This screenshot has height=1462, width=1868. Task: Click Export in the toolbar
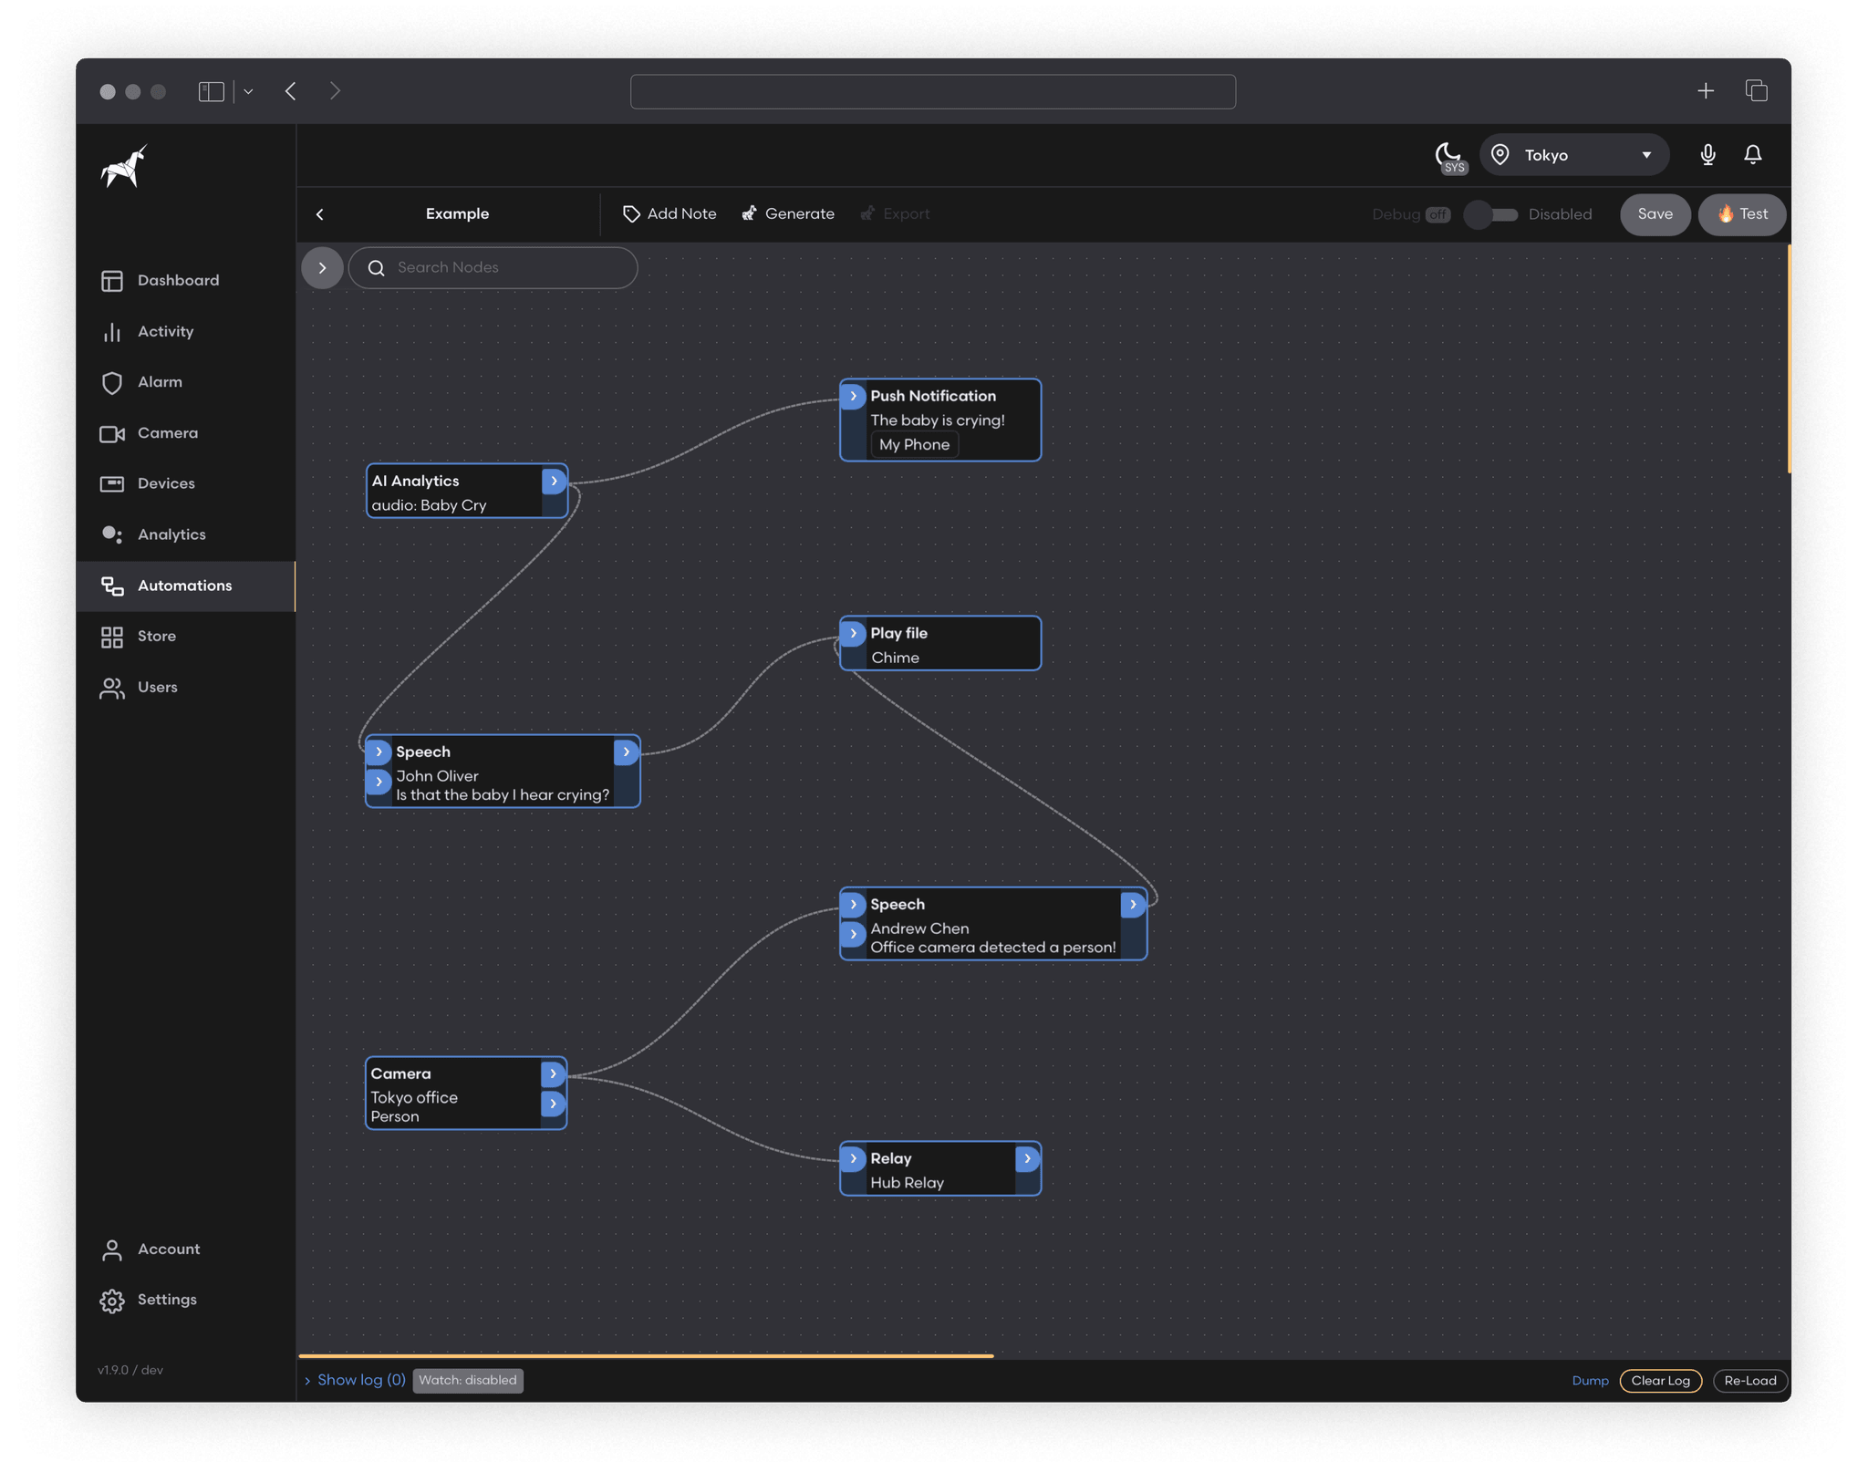[895, 213]
